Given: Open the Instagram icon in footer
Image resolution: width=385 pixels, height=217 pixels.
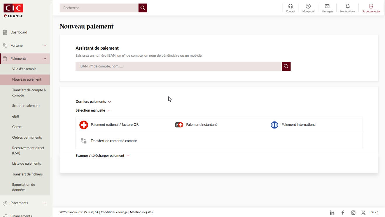Looking at the screenshot, I should click(x=353, y=213).
